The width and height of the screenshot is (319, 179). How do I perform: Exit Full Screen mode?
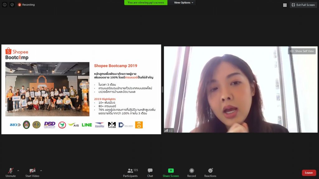(303, 5)
